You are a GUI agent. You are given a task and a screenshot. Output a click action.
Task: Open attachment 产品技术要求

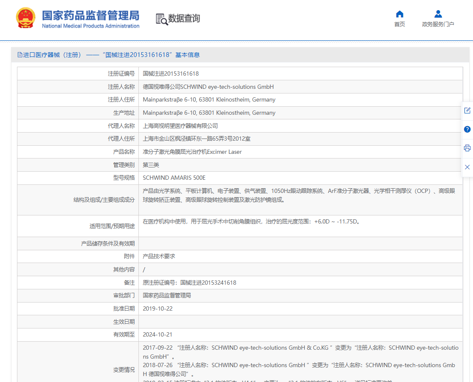coord(159,256)
